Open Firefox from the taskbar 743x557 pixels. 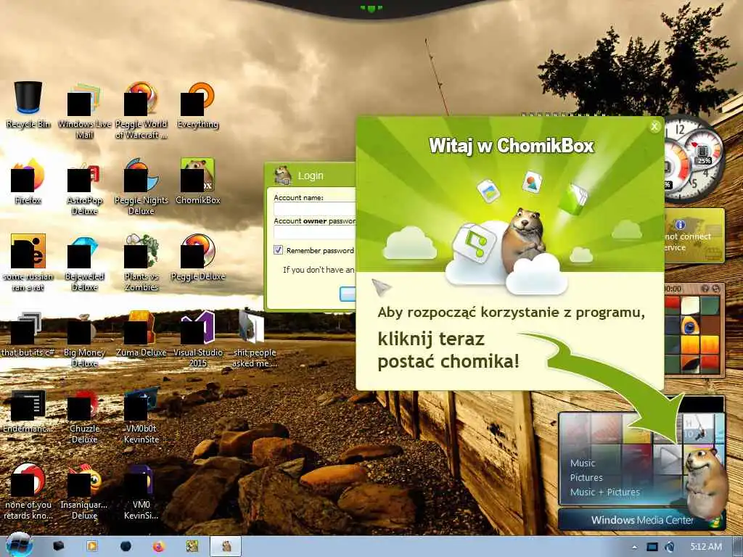tap(159, 547)
